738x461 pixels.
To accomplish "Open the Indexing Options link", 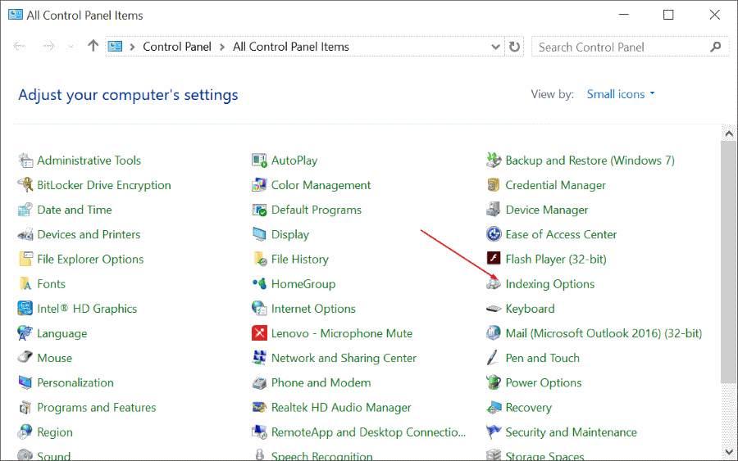I will [549, 284].
